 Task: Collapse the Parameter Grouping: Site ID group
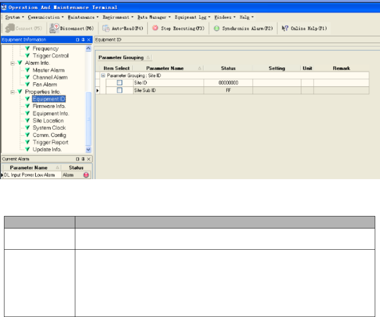(103, 75)
